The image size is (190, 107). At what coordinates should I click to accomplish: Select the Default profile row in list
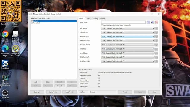(x=54, y=21)
